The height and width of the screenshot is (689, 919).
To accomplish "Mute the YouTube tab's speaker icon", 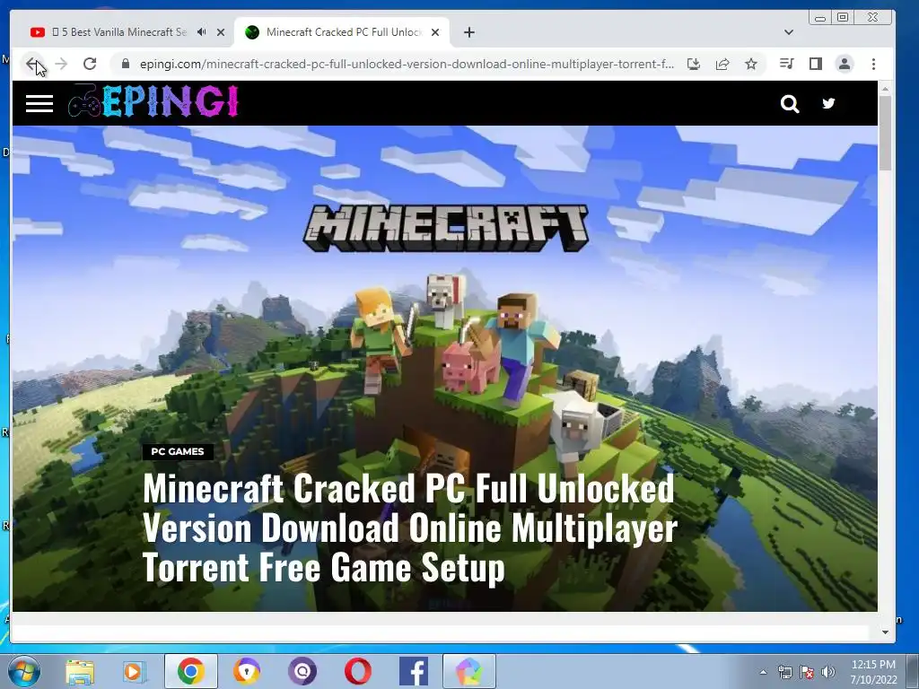I will (202, 32).
